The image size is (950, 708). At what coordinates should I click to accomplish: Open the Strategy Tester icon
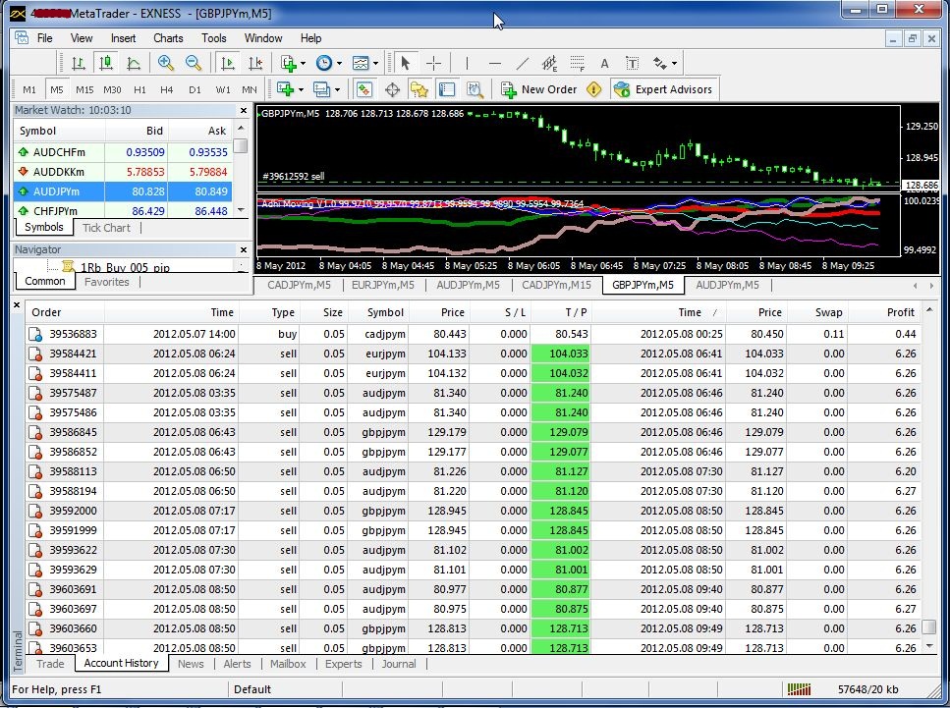[x=475, y=89]
